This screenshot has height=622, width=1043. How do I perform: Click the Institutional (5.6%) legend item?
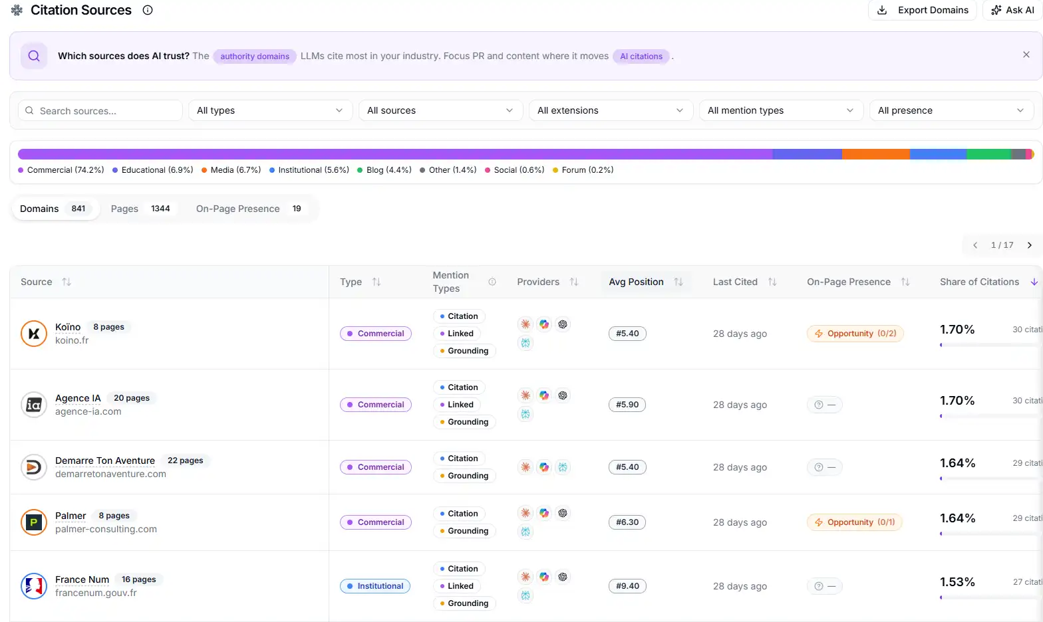click(309, 170)
